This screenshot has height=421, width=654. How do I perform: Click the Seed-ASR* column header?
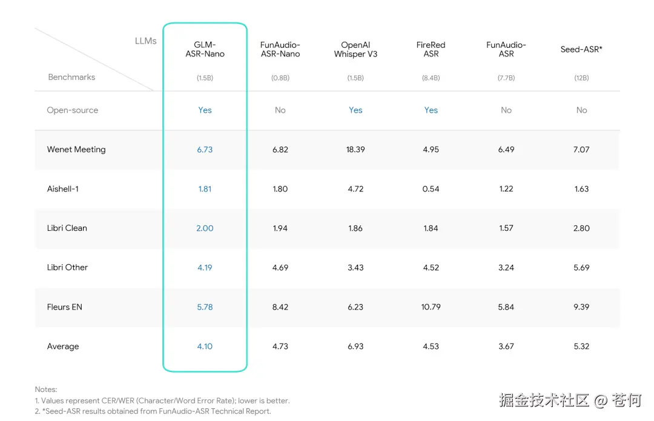581,50
